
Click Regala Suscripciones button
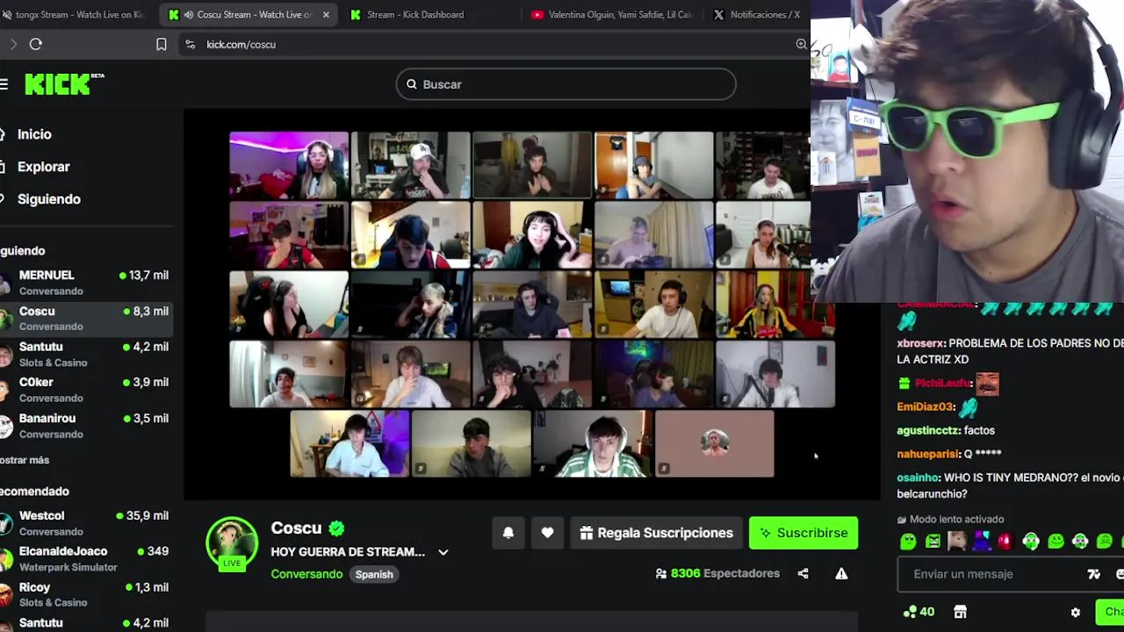tap(656, 533)
